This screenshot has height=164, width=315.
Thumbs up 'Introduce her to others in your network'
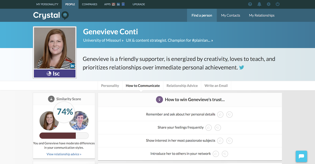[x=216, y=154]
